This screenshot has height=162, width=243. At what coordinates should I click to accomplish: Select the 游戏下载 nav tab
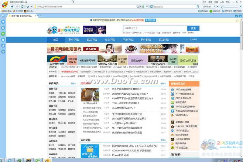pyautogui.click(x=92, y=40)
